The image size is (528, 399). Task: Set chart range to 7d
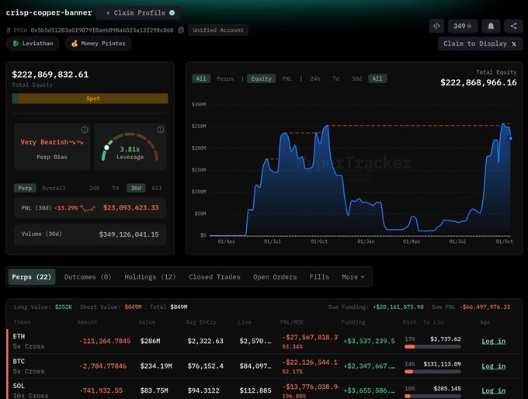[x=335, y=78]
